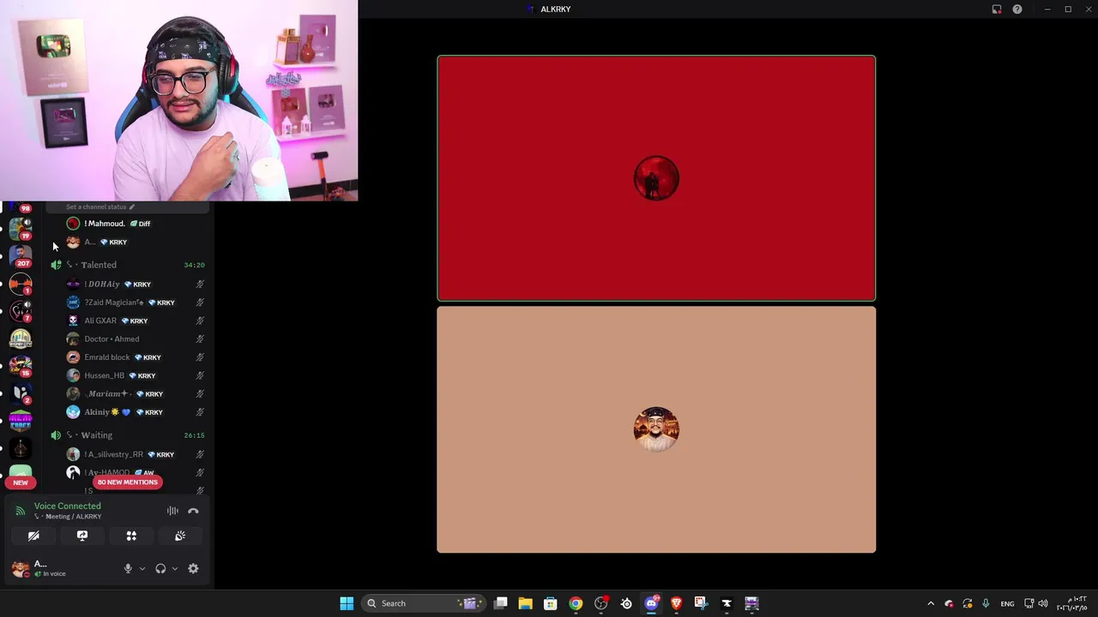Screen dimensions: 1098x617
Task: Show hidden system tray icons
Action: coord(931,603)
